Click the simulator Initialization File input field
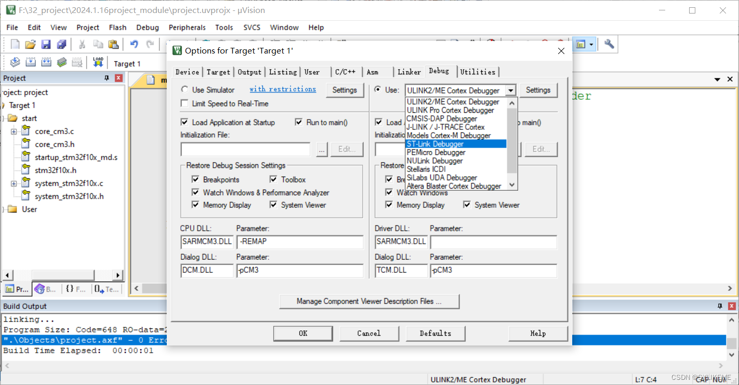Image resolution: width=739 pixels, height=385 pixels. click(245, 149)
